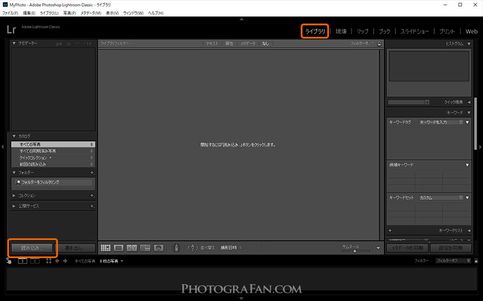Click Sync Metadata button
The image size is (483, 301).
tap(407, 248)
